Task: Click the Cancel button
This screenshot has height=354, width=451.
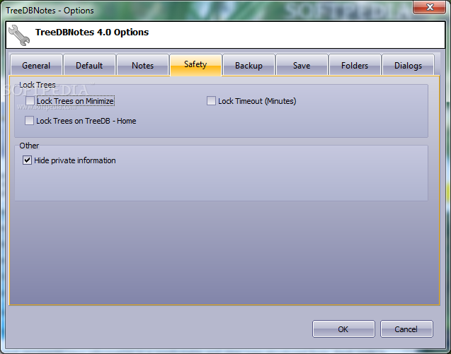Action: click(406, 329)
